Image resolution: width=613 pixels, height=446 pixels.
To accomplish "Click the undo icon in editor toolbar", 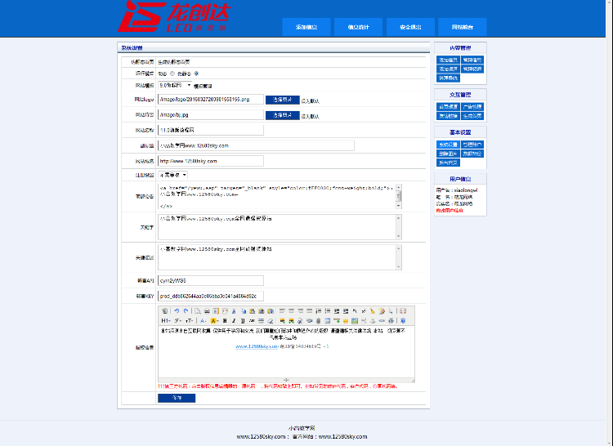I will pyautogui.click(x=176, y=311).
